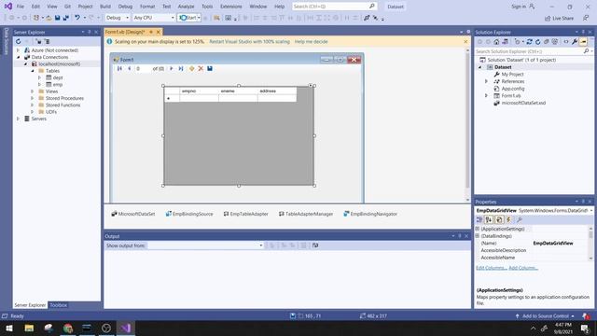Move to last record in navigator
The image size is (597, 336).
click(181, 68)
